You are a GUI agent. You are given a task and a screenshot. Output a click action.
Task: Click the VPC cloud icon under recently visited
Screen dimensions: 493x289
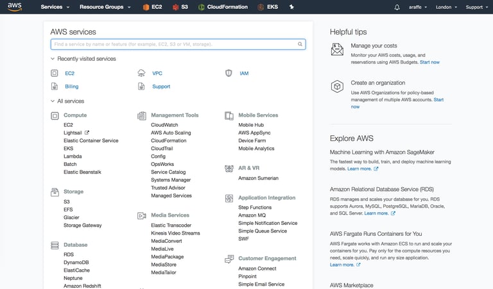pos(141,73)
